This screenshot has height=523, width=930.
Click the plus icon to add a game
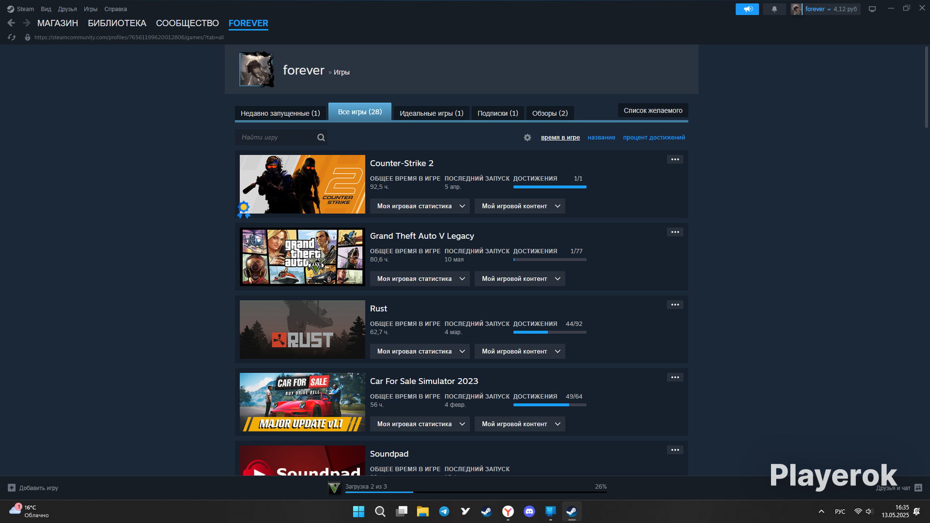[12, 488]
